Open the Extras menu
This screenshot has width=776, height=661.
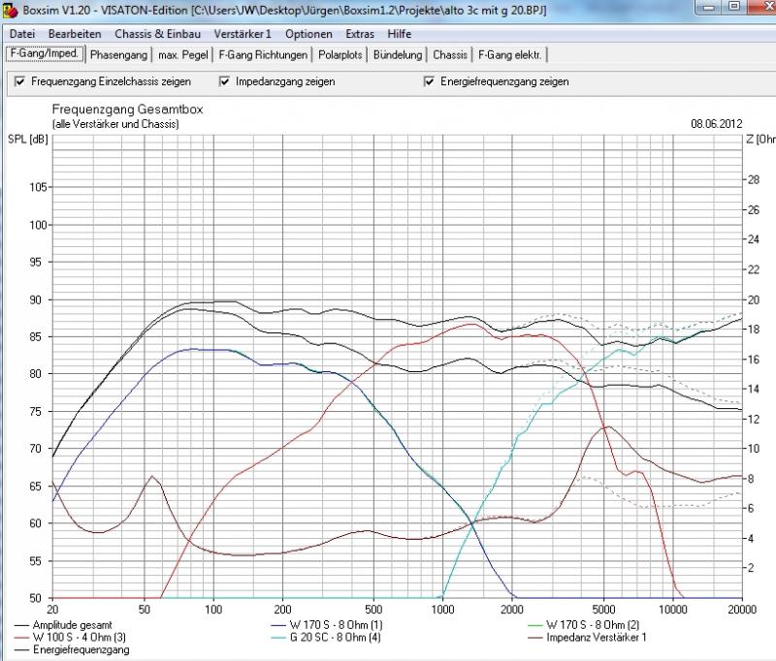click(360, 34)
